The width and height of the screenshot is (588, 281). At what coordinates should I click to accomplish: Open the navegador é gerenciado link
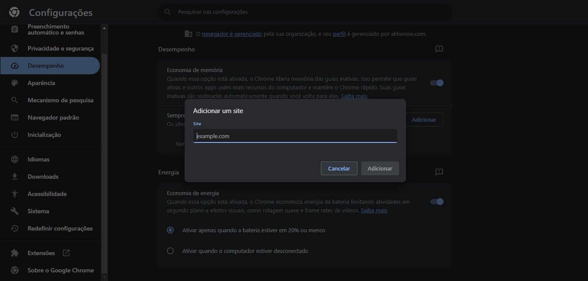(232, 34)
